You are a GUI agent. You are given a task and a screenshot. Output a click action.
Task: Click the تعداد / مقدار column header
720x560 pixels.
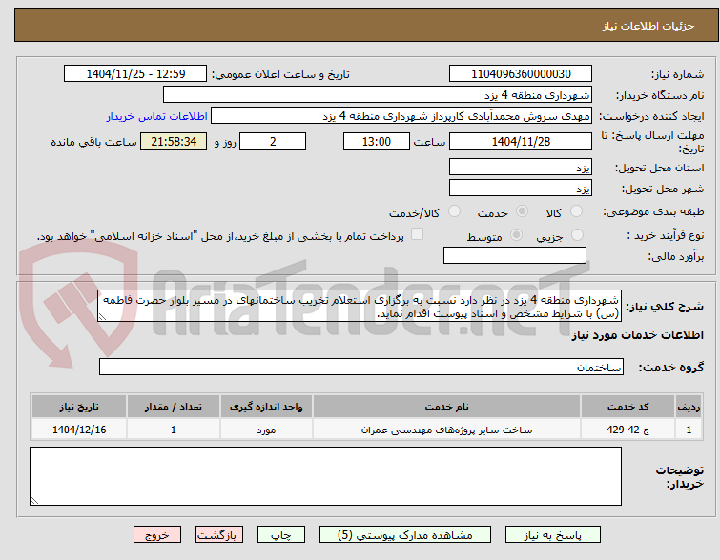tap(174, 407)
